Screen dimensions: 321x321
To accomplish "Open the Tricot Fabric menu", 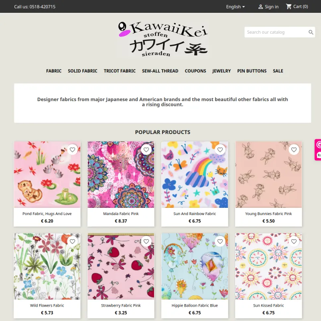I will pos(120,71).
